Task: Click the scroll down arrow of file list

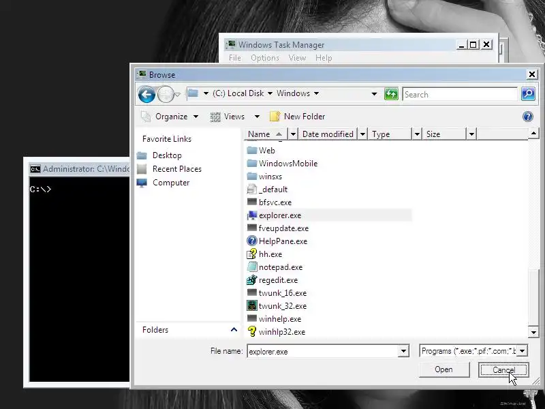Action: pos(533,332)
